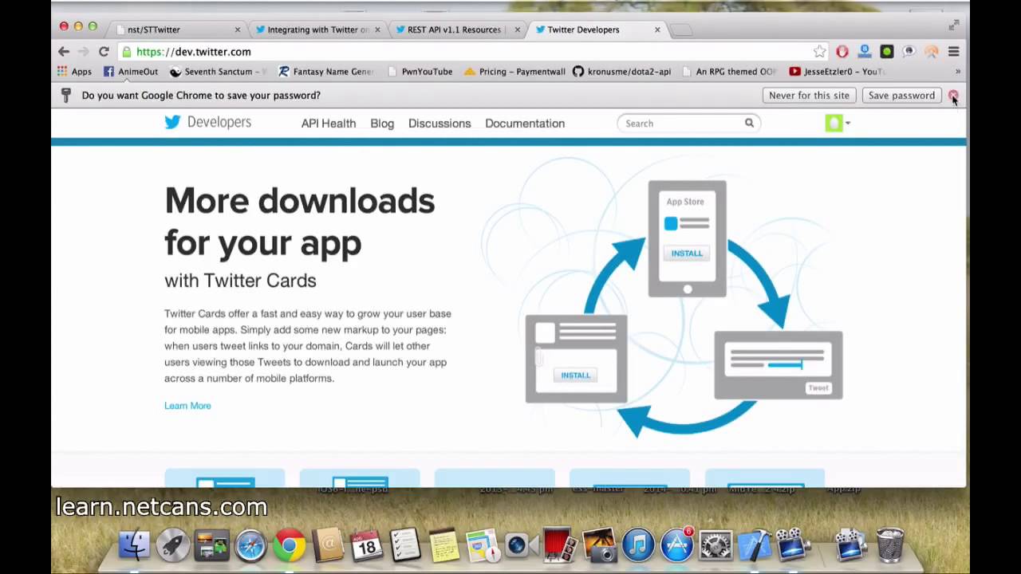
Task: Bookmark this page with the star icon
Action: coord(820,52)
